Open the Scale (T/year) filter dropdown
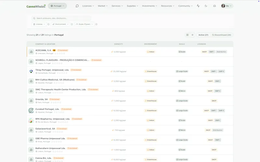260x162 pixels. [x=84, y=24]
